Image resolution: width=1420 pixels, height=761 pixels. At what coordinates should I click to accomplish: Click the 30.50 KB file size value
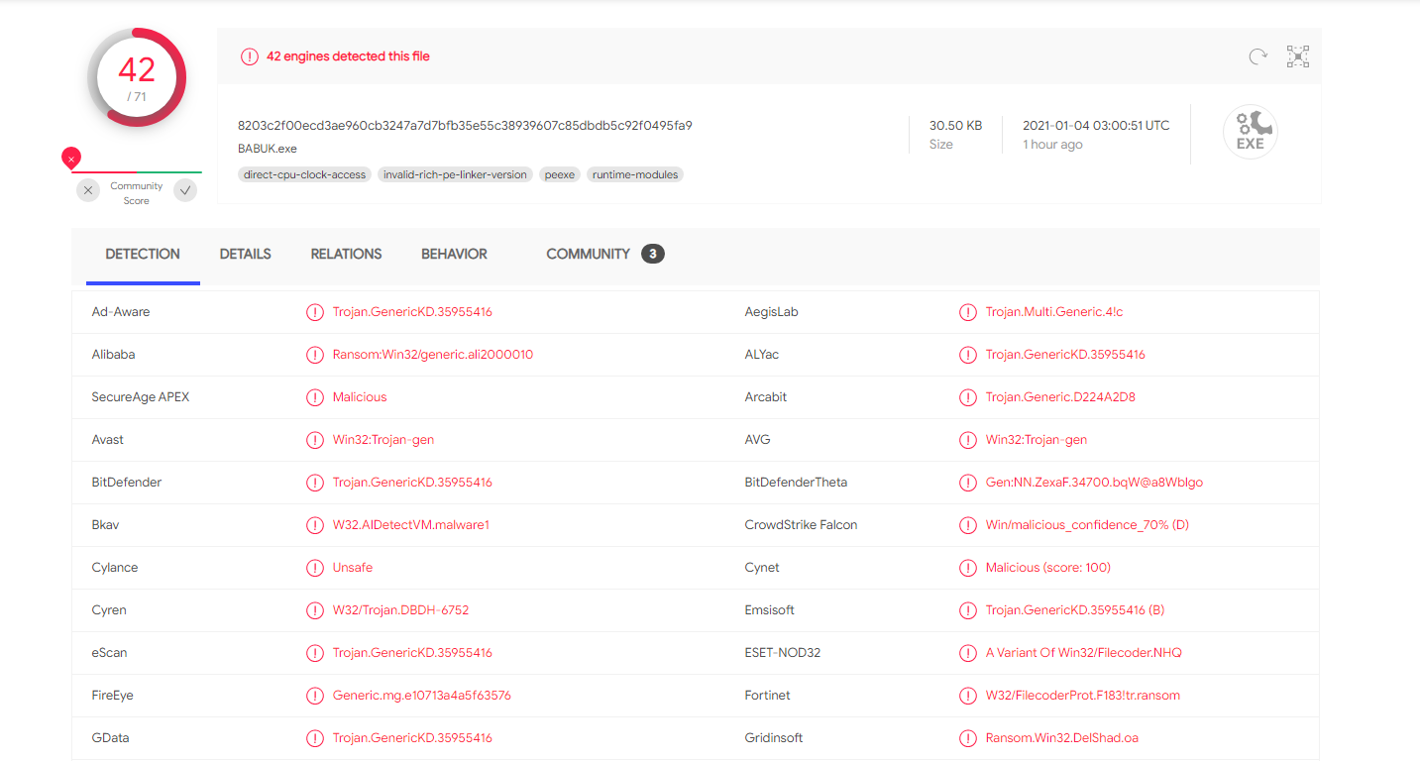coord(955,126)
